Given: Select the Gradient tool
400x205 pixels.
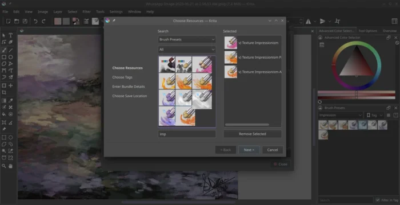Looking at the screenshot, I should tap(4, 101).
